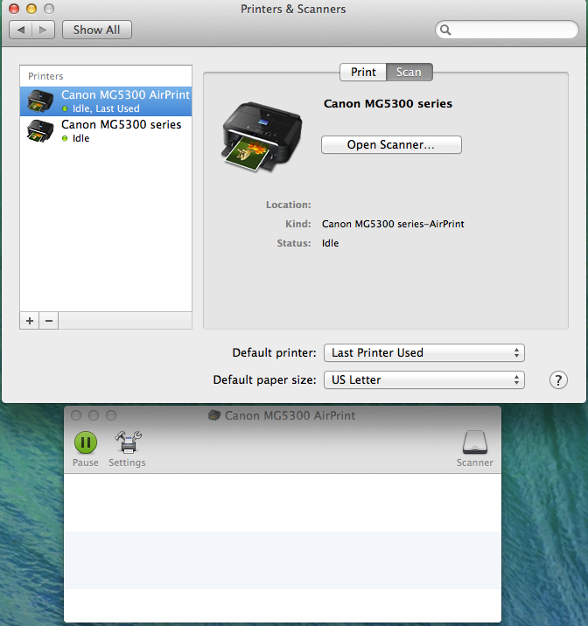Image resolution: width=588 pixels, height=626 pixels.
Task: Remove selected printer with minus button
Action: pos(49,321)
